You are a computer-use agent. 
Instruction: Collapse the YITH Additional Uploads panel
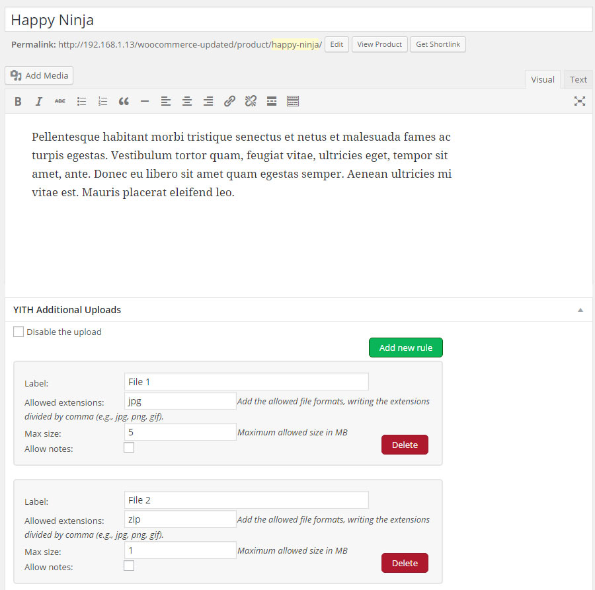coord(580,310)
